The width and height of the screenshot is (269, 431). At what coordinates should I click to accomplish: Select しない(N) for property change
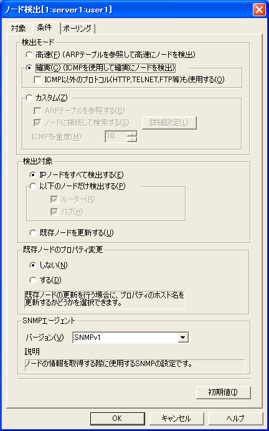[33, 265]
